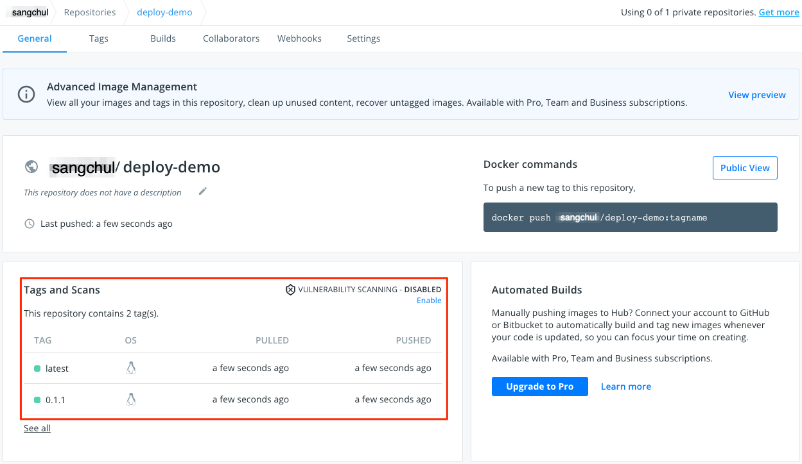Viewport: 802px width, 464px height.
Task: Click the globe public-repository icon
Action: pos(31,167)
